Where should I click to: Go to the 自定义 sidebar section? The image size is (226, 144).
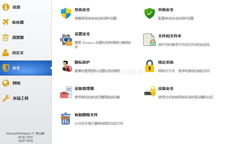coord(18,53)
